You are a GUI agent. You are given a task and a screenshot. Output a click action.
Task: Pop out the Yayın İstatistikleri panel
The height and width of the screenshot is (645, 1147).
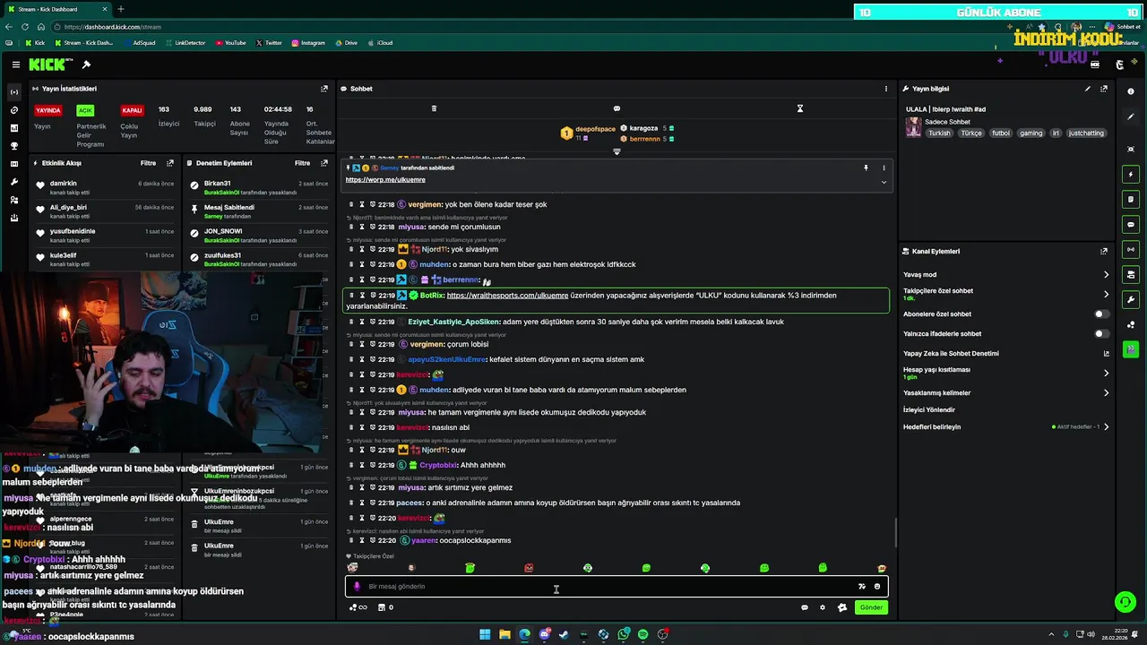tap(324, 89)
